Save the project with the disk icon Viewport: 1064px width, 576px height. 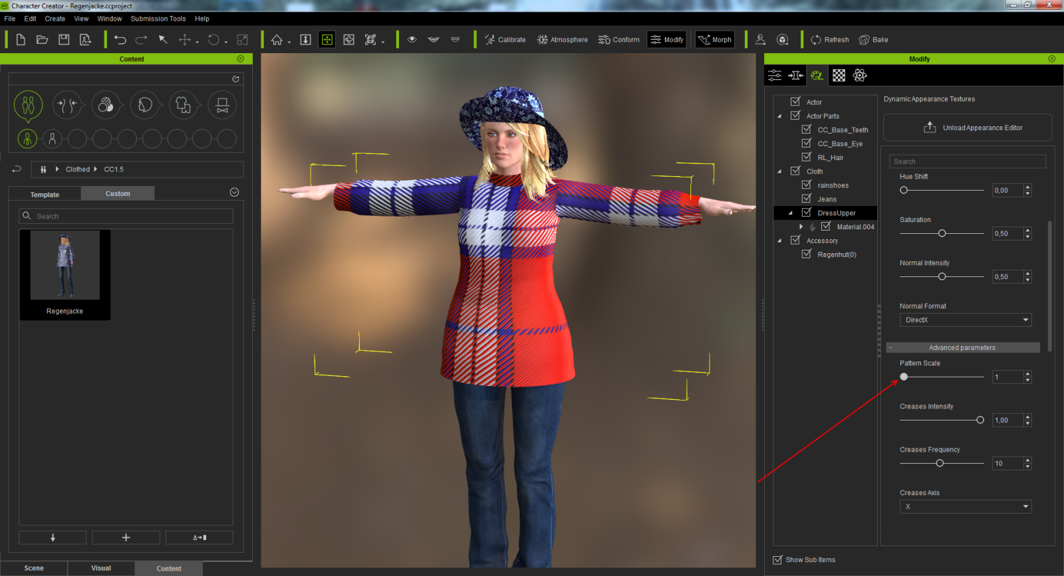tap(64, 40)
